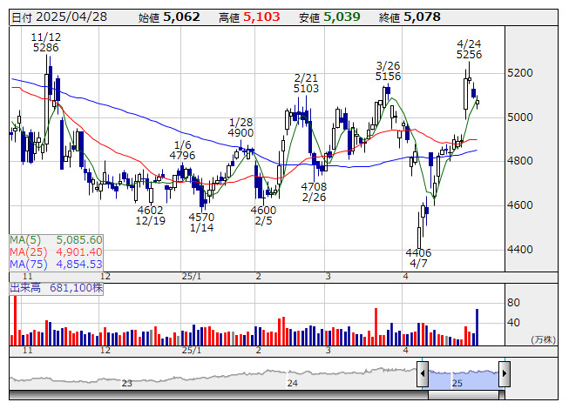Click the tall blue final volume bar
569x409 pixels.
tap(477, 327)
